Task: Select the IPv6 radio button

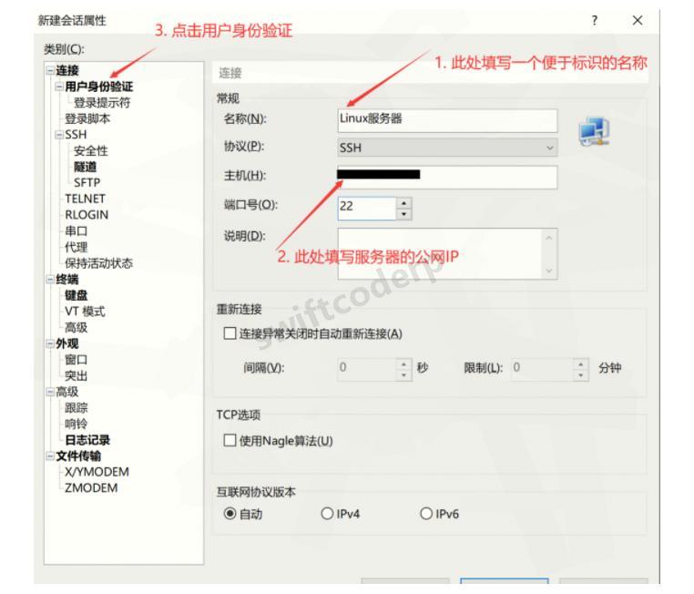Action: (x=426, y=514)
